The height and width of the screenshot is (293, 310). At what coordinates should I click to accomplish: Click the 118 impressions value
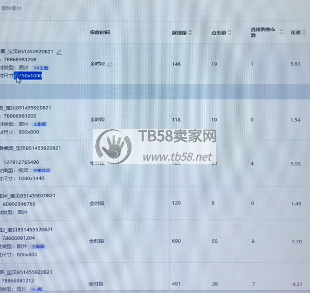click(176, 120)
